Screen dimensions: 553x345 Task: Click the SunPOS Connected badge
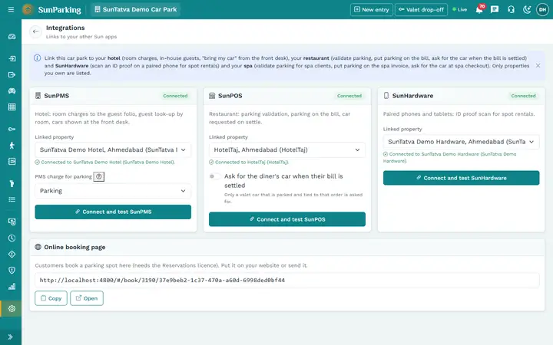pyautogui.click(x=349, y=96)
